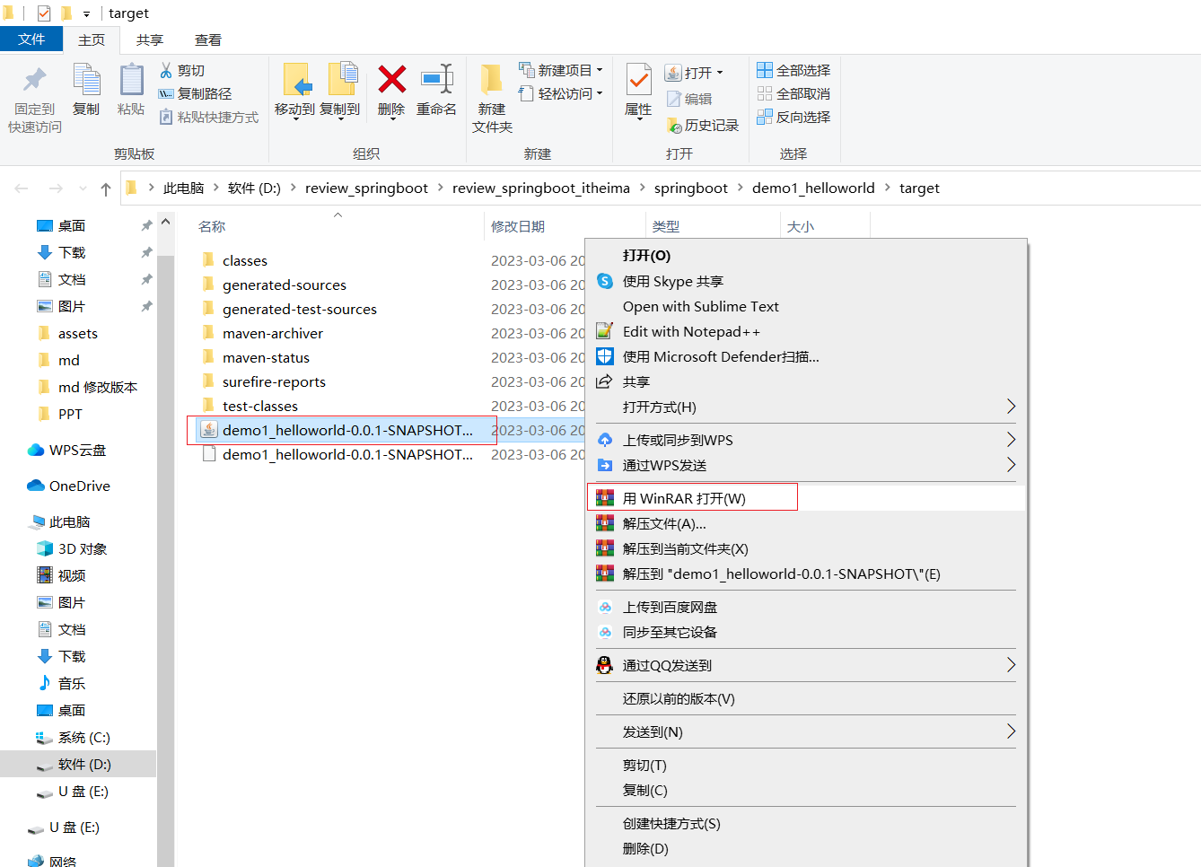1201x867 pixels.
Task: Click the Name column header
Action: pyautogui.click(x=212, y=226)
